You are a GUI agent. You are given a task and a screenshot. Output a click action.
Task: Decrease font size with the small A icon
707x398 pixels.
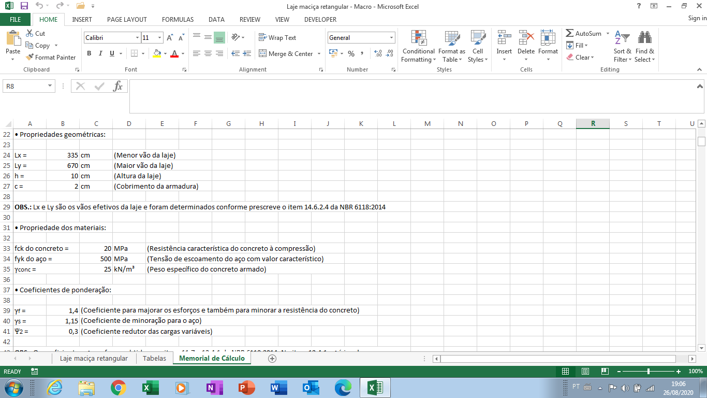point(181,38)
